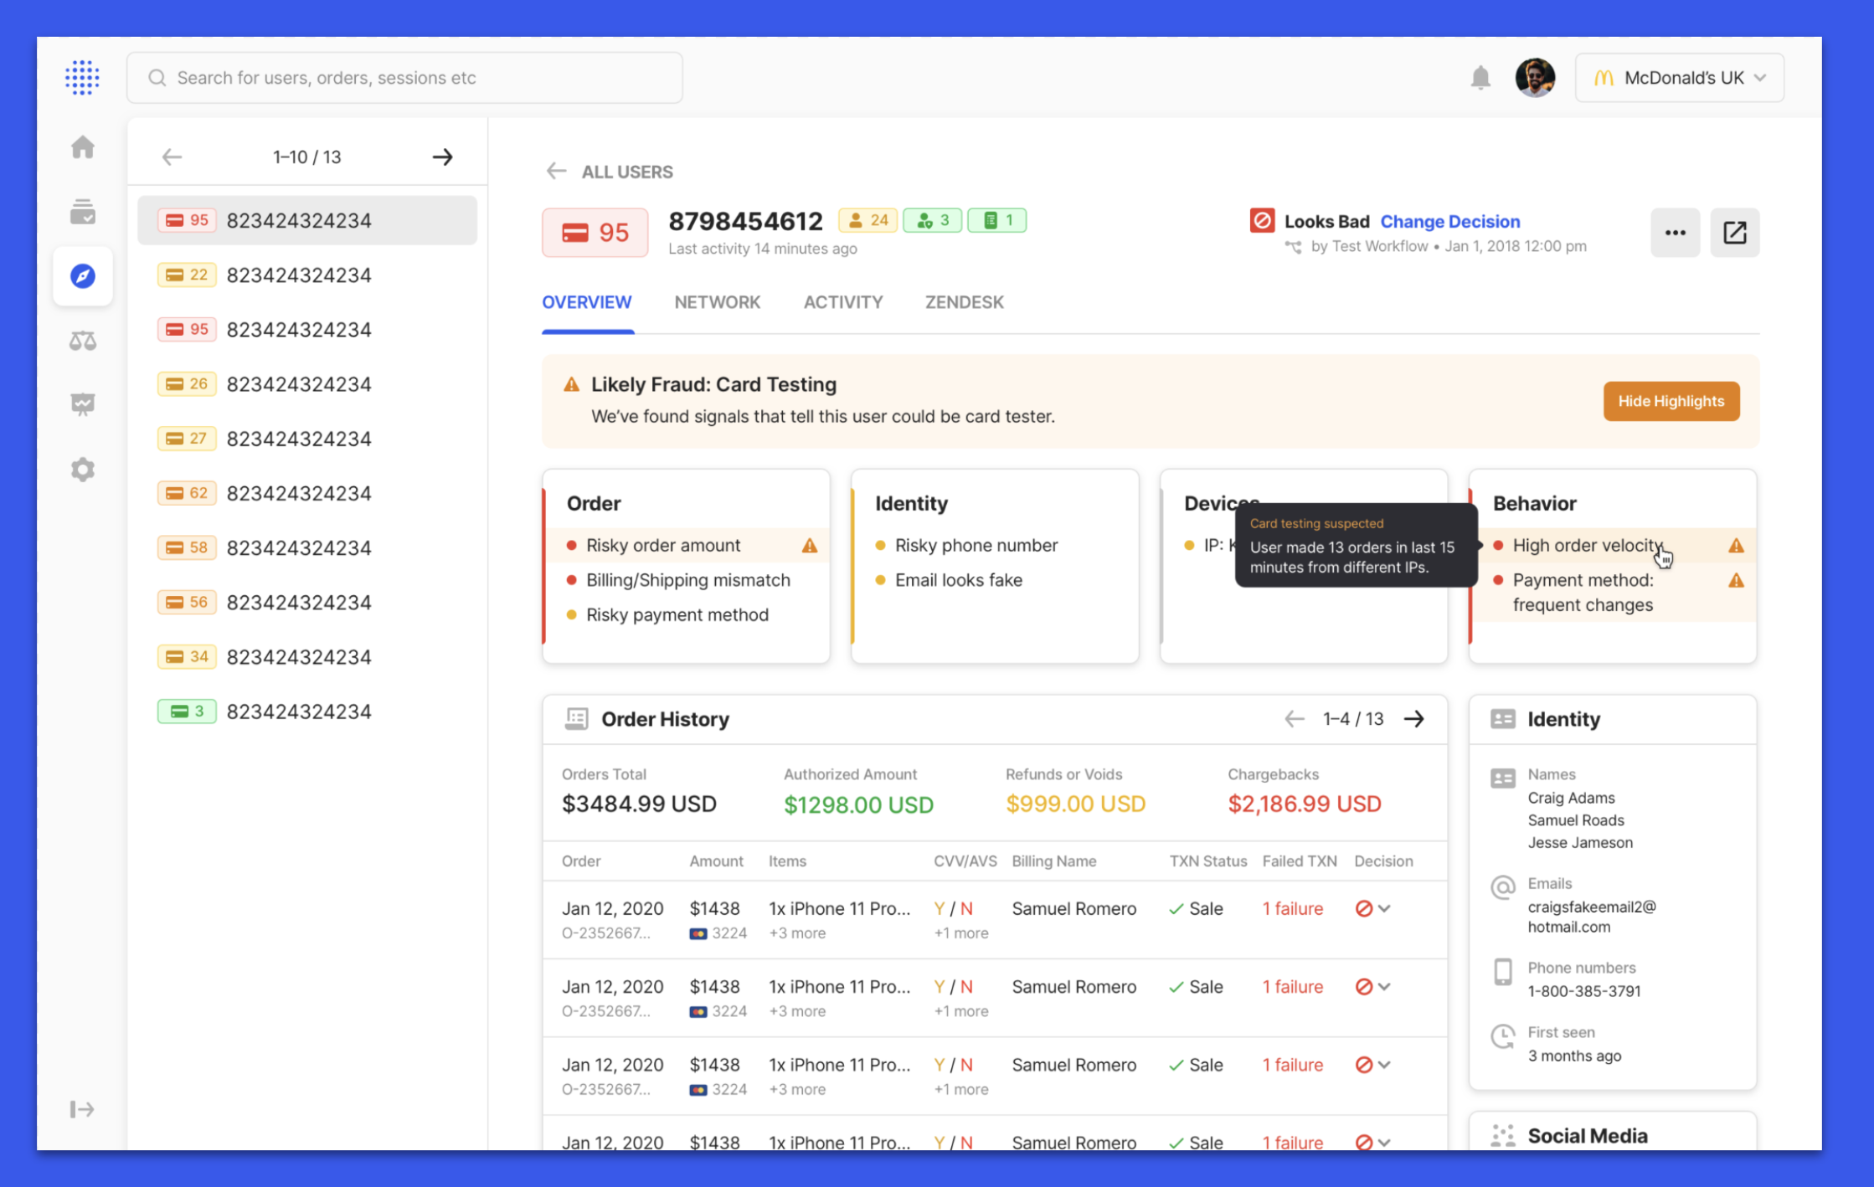Click the Social Media panel icon
Viewport: 1874px width, 1187px height.
pos(1502,1135)
